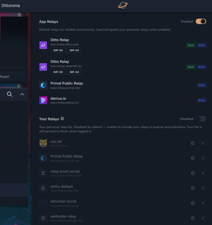The width and height of the screenshot is (212, 225).
Task: Click the search magnifier icon
Action: [x=9, y=94]
